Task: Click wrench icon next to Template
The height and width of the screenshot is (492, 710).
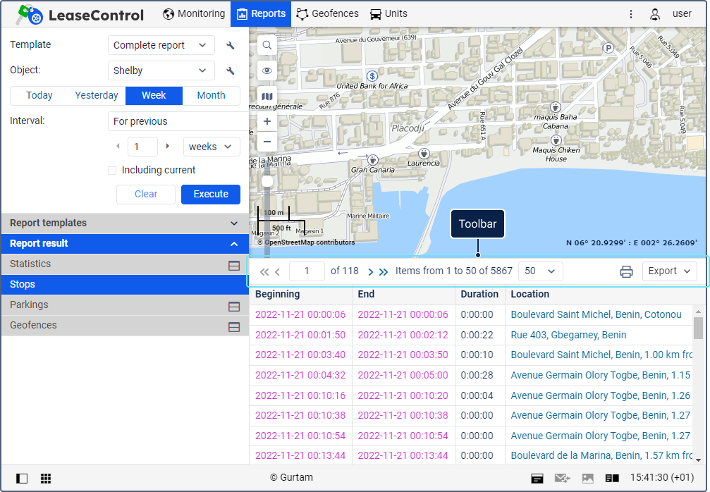Action: pos(230,46)
